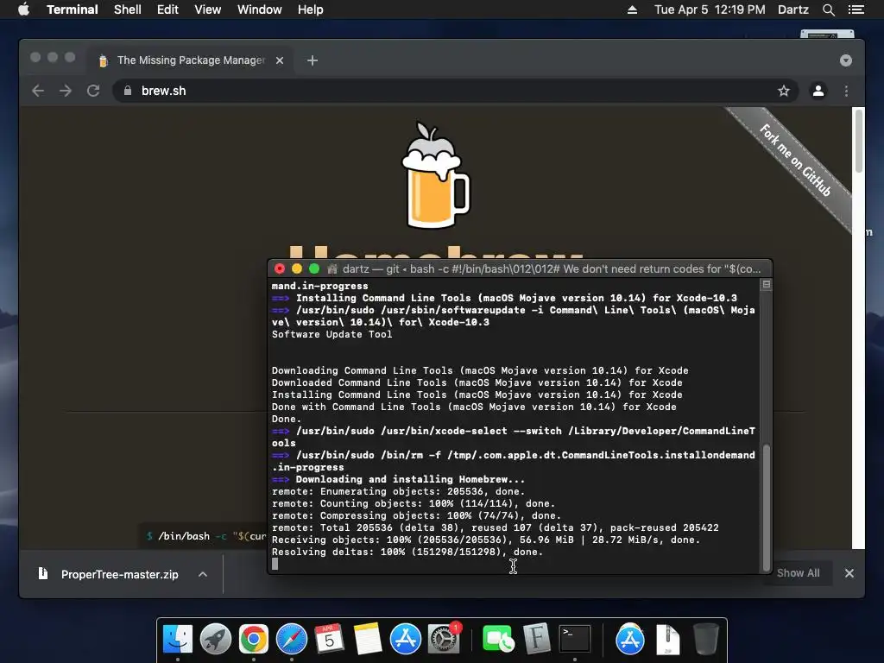Open Safari from the Dock
Screen dimensions: 884x663
click(x=292, y=639)
